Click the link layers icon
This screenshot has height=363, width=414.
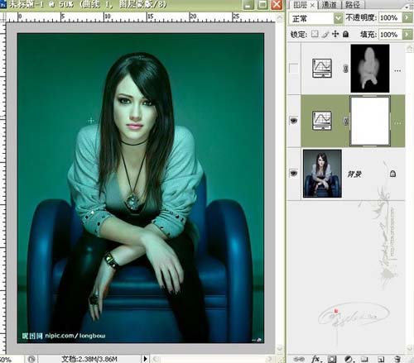[299, 359]
